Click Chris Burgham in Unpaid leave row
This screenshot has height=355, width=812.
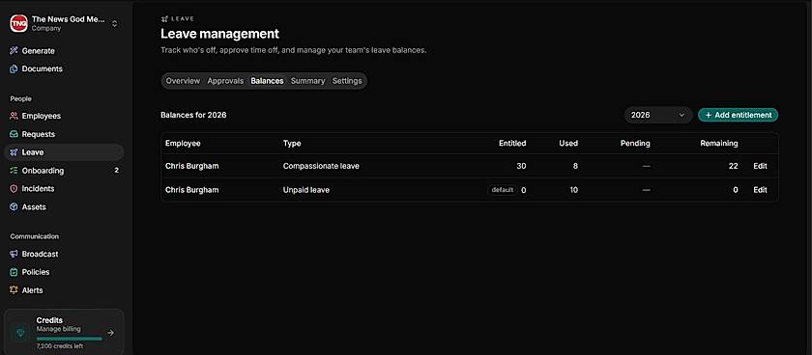[191, 190]
